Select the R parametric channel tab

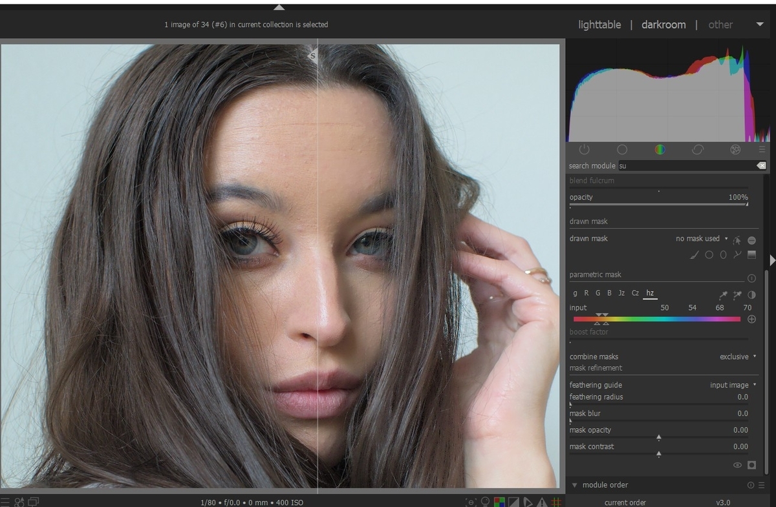click(587, 293)
